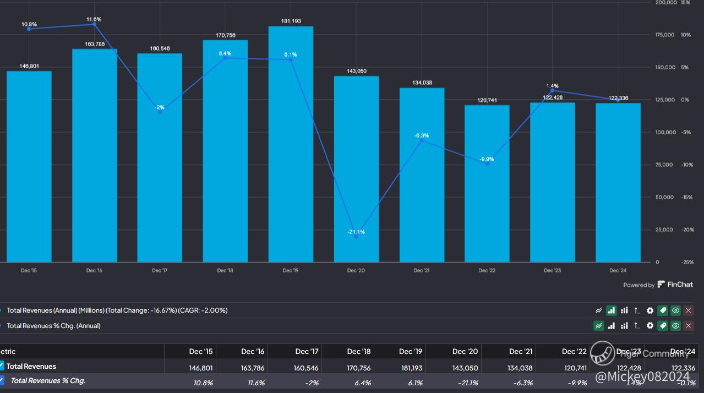Click the Dec '17 x-axis label
Screen dimensions: 704x393
click(x=160, y=270)
